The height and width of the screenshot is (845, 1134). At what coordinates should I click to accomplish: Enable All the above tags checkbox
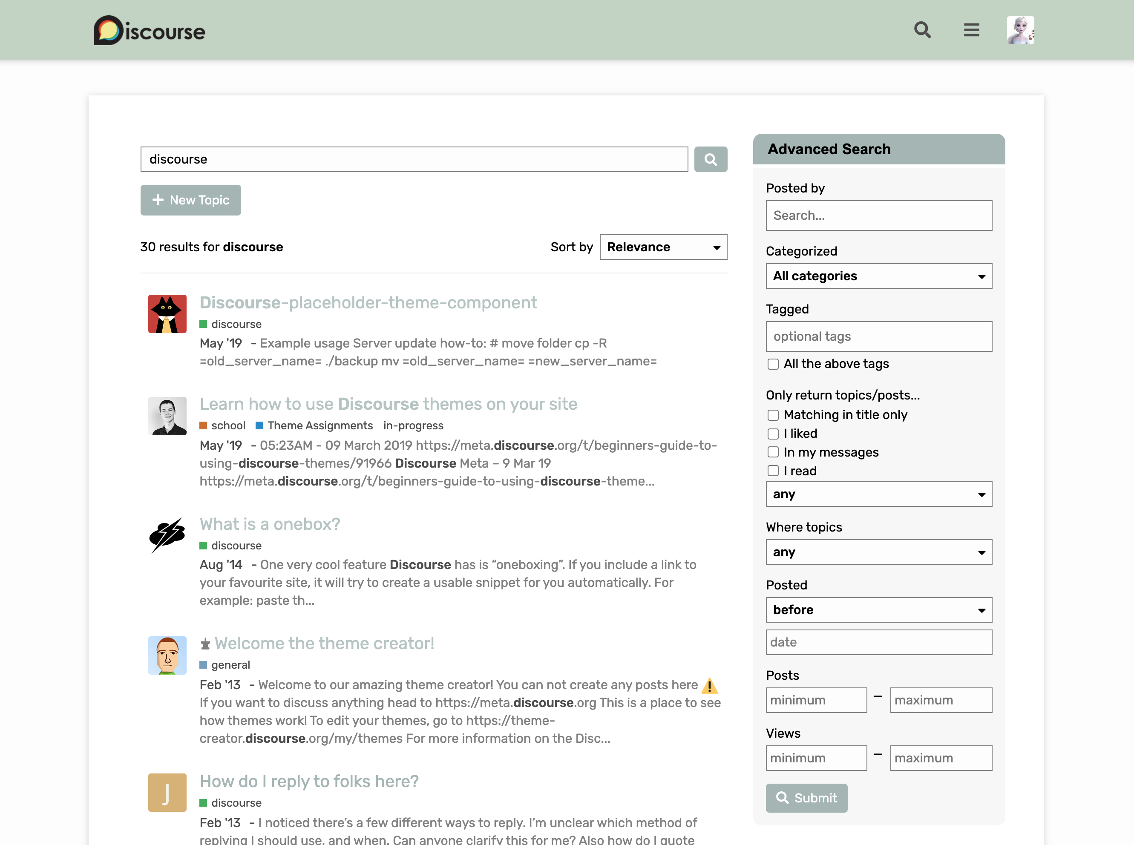pyautogui.click(x=773, y=364)
